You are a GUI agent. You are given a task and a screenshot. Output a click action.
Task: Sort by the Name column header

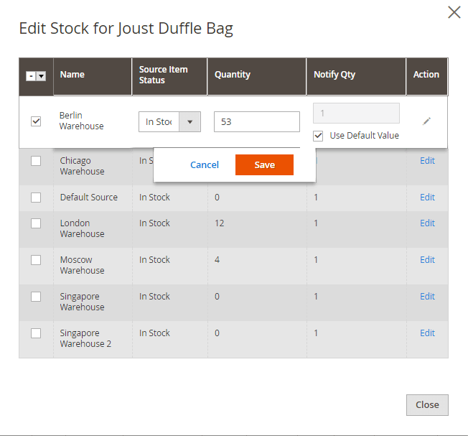pos(72,75)
